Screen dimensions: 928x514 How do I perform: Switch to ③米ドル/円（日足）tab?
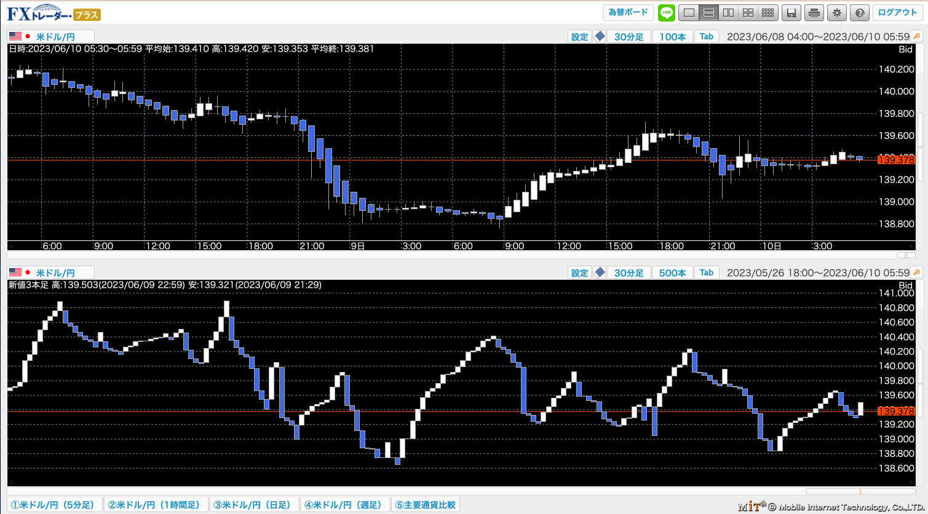(254, 505)
